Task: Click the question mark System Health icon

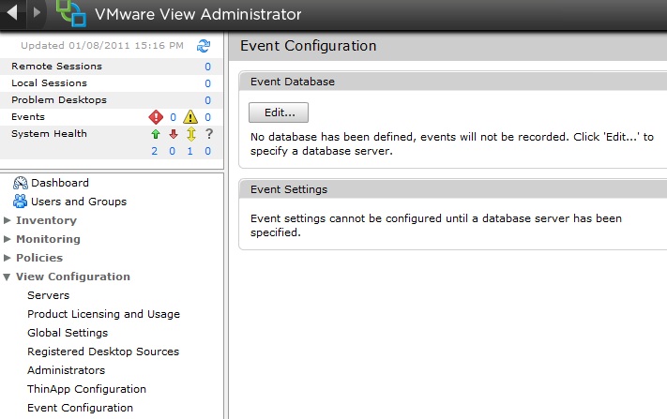Action: click(x=208, y=134)
